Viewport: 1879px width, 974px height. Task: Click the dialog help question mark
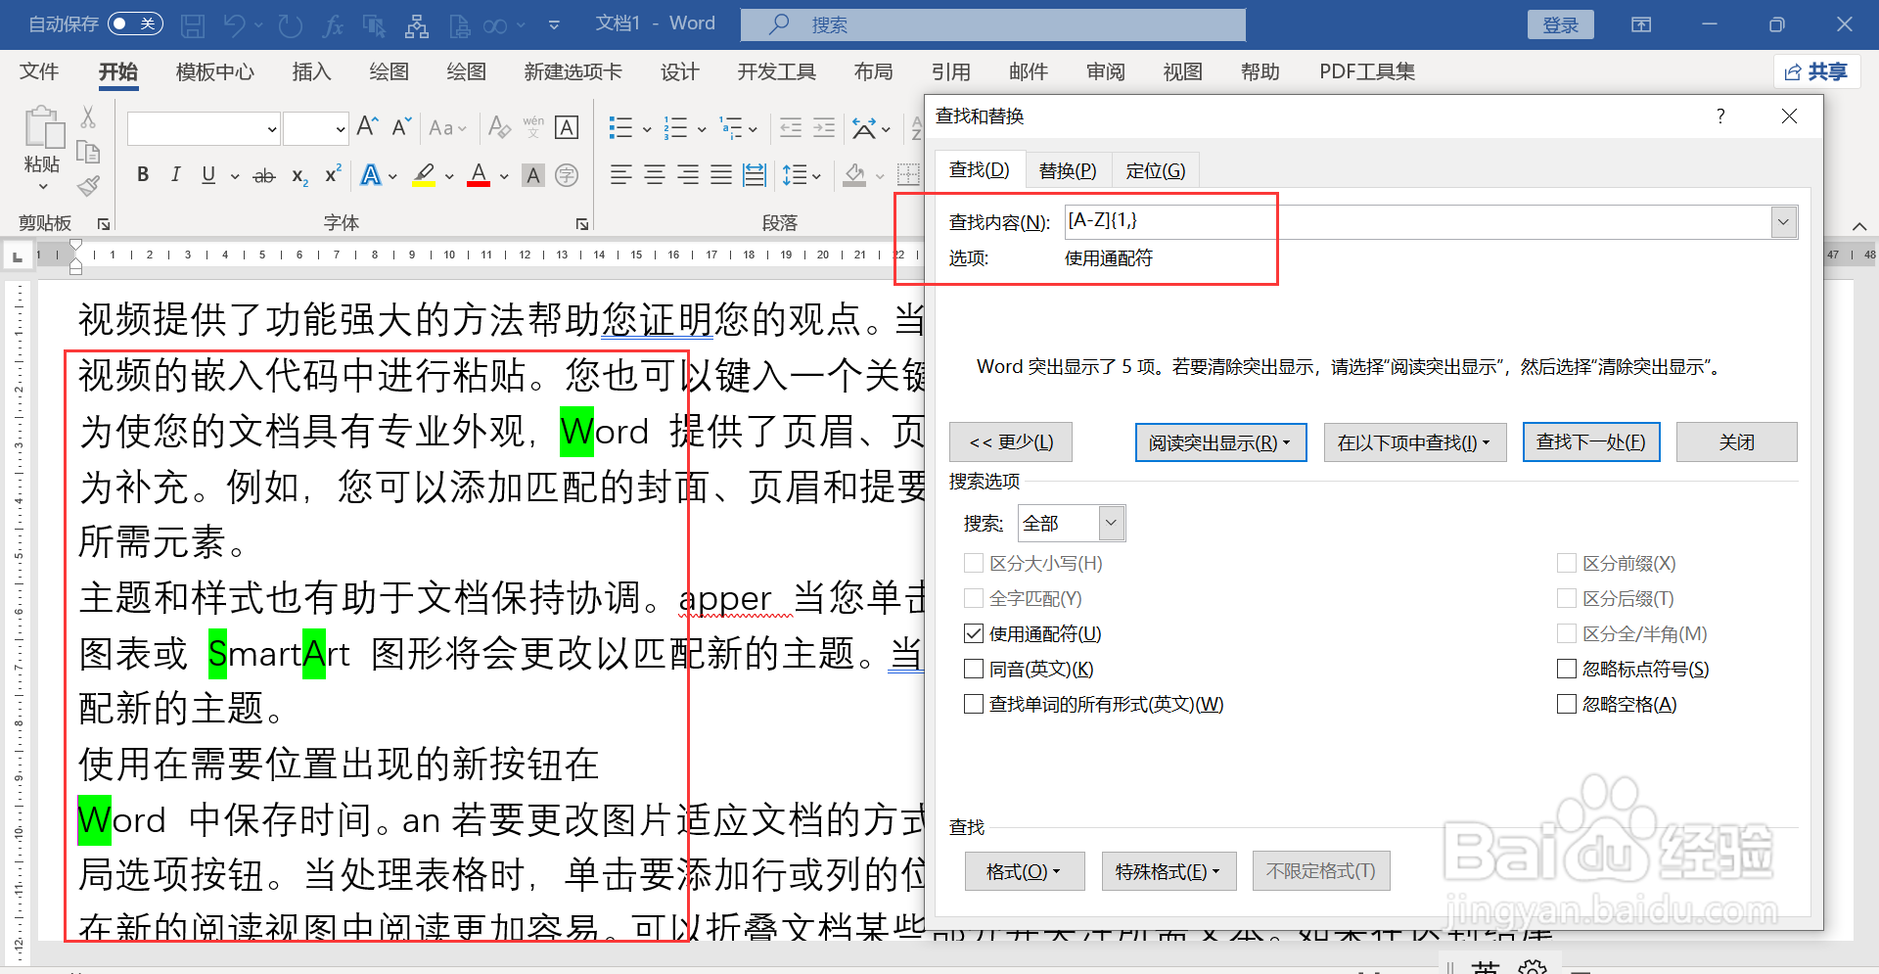[1720, 116]
